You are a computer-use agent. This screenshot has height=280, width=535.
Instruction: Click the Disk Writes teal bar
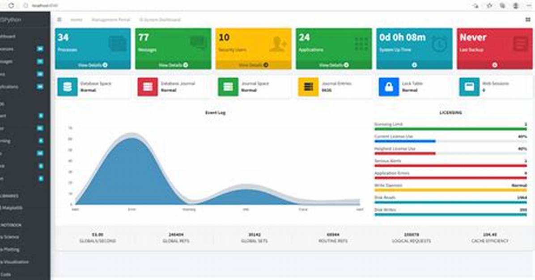tap(450, 214)
